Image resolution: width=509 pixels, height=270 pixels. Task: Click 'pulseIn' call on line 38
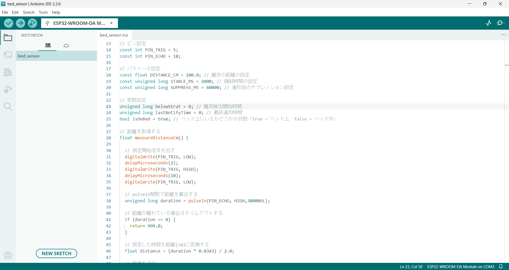tap(197, 201)
